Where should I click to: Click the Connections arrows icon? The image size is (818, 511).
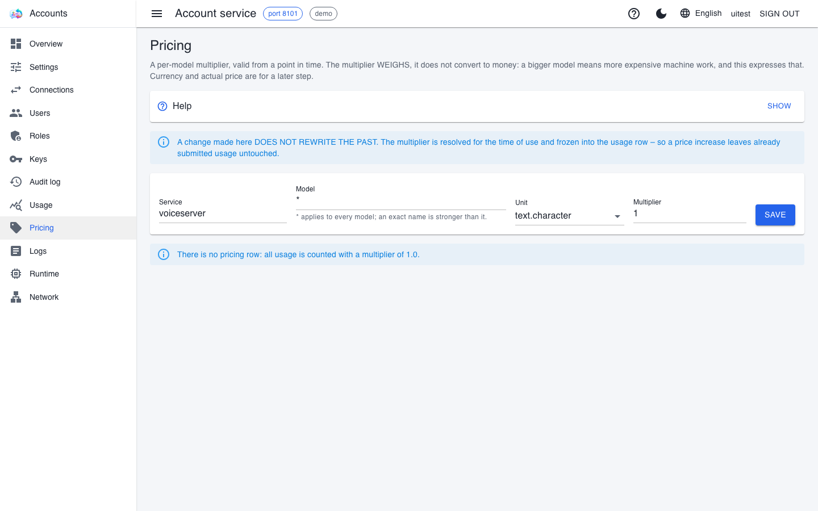pos(16,90)
